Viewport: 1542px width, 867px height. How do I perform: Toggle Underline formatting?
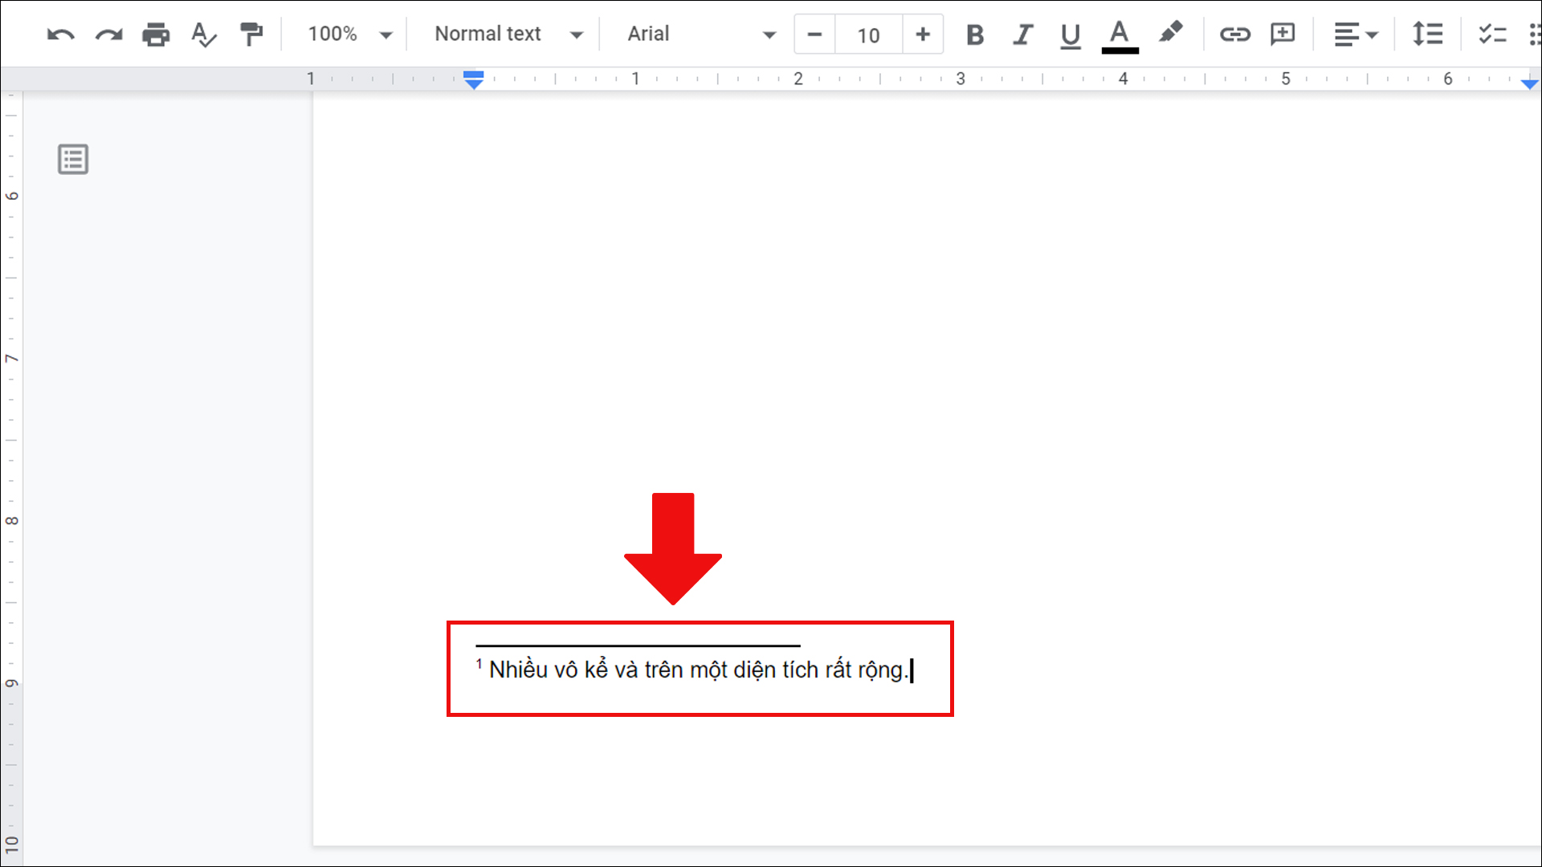click(1070, 35)
